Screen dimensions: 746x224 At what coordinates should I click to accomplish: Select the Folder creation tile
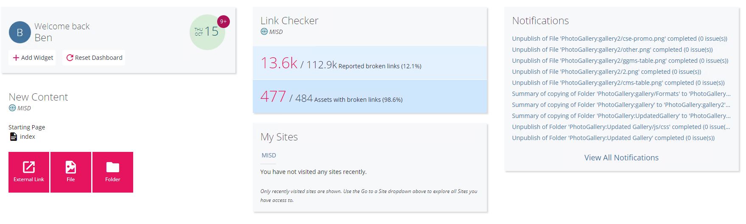point(113,172)
